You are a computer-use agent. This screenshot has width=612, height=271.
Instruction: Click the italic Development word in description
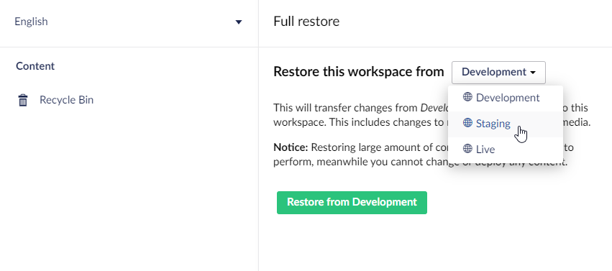(x=434, y=108)
